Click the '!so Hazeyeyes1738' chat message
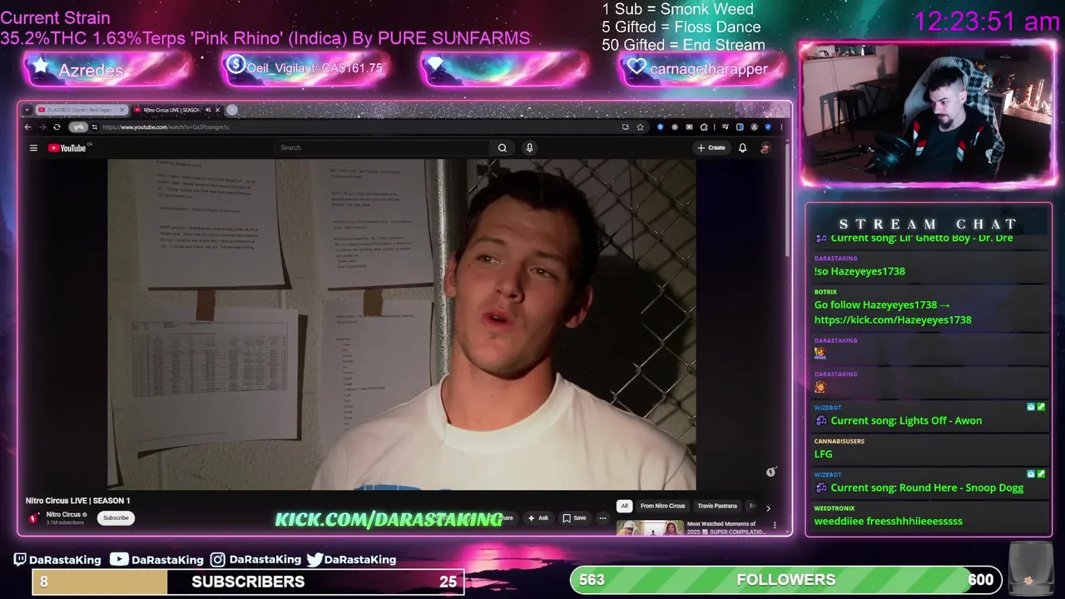 tap(859, 271)
